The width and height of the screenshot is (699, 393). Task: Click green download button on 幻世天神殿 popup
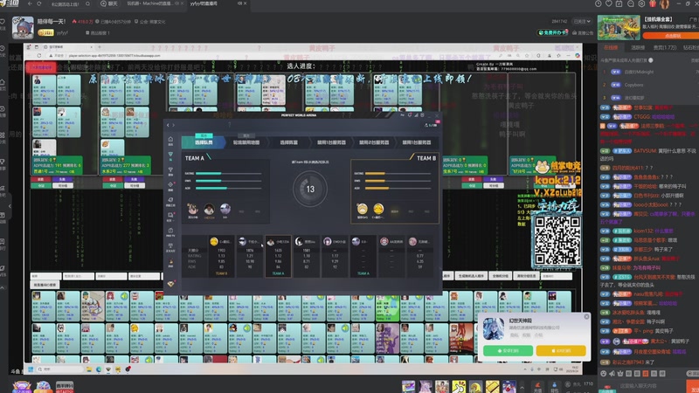tap(508, 351)
